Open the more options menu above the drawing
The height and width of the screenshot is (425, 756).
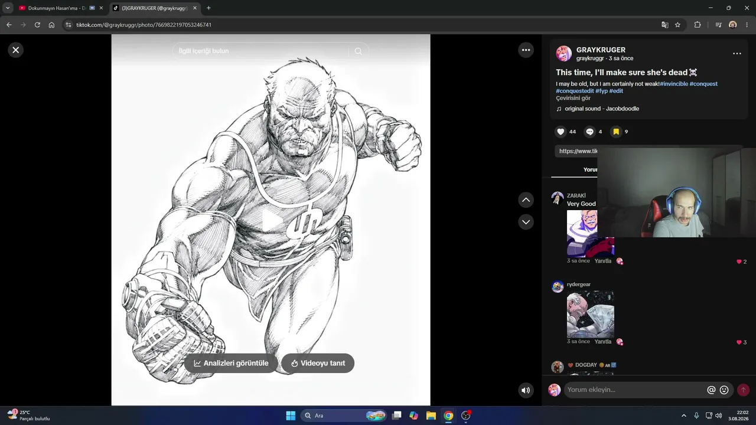[x=526, y=50]
